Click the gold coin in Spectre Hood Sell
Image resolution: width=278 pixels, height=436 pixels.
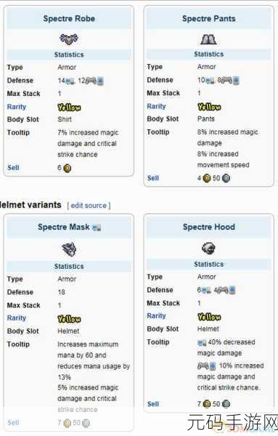coord(207,403)
